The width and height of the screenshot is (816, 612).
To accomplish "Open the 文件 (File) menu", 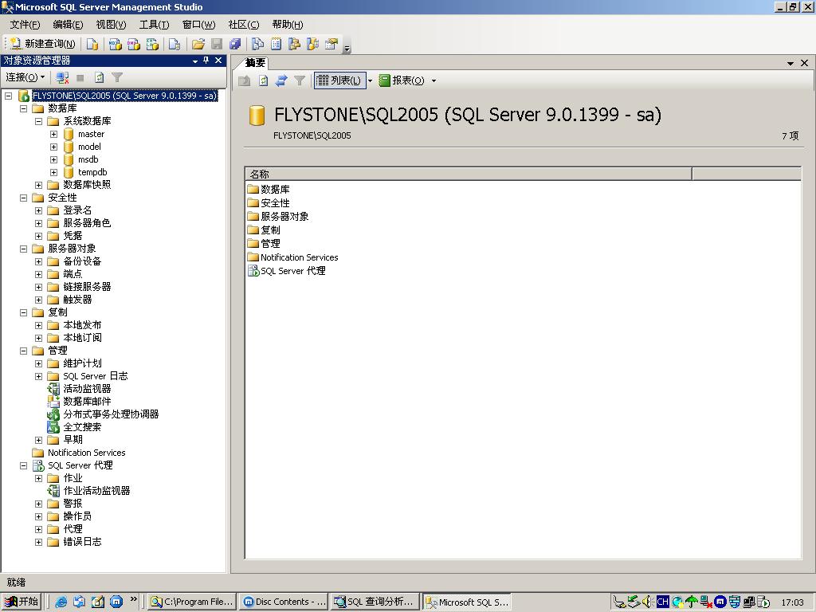I will [25, 25].
